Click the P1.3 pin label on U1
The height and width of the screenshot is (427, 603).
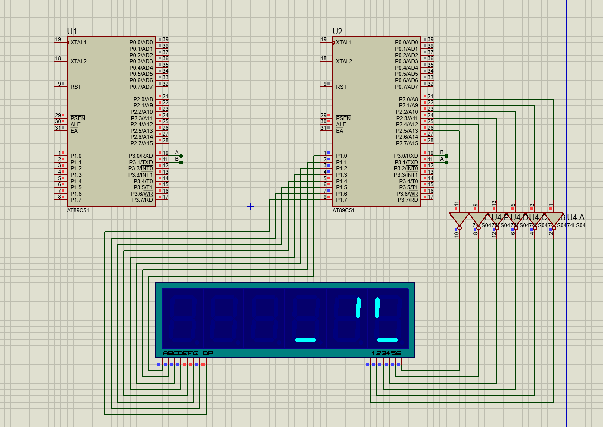[x=76, y=175]
